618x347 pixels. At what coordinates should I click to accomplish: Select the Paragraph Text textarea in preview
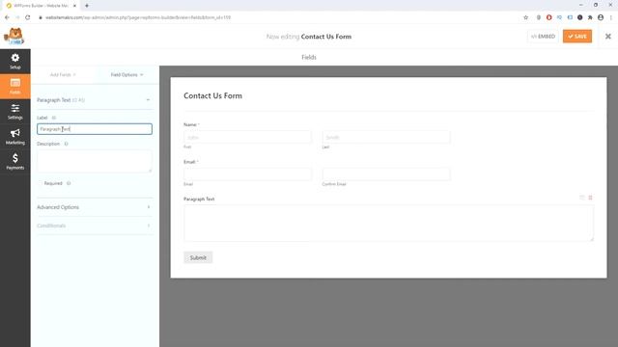pyautogui.click(x=388, y=223)
